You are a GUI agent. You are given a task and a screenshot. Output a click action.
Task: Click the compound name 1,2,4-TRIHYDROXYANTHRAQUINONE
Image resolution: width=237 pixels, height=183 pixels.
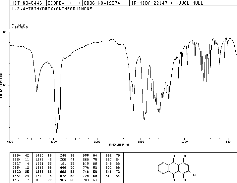[x=52, y=9]
